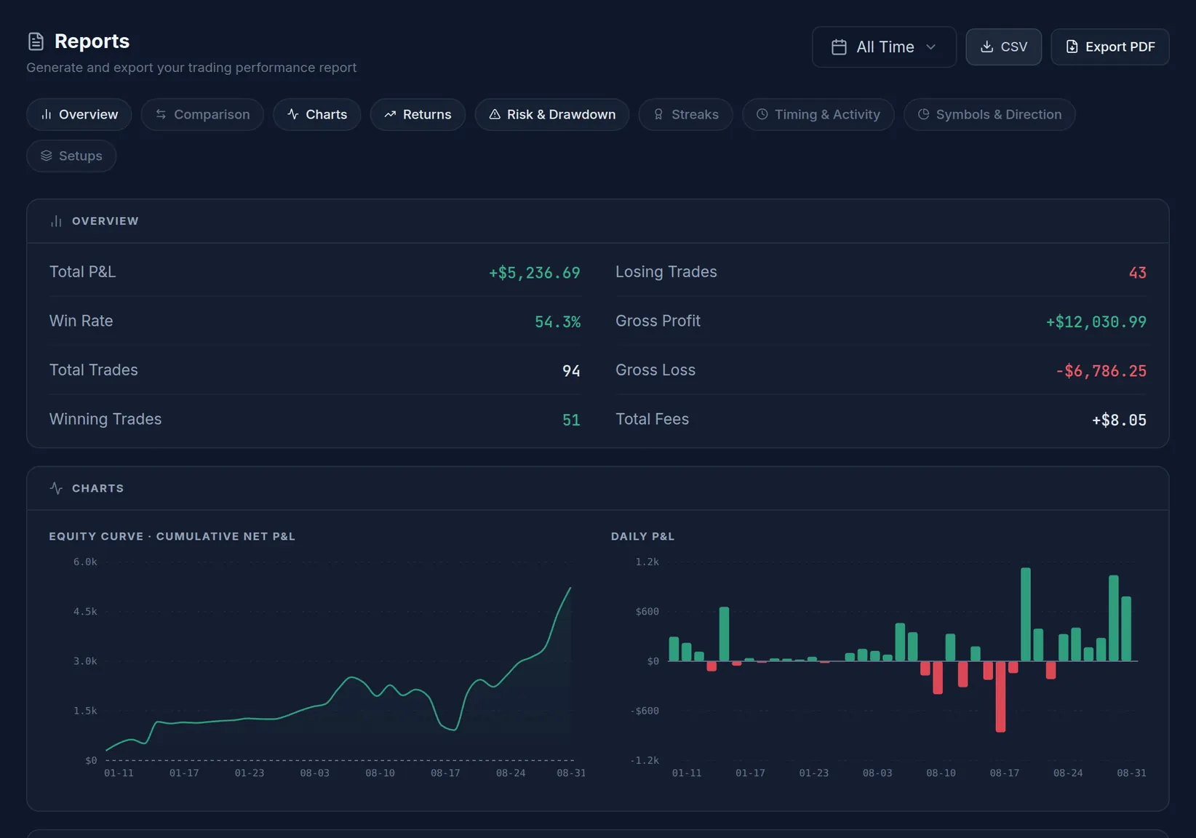Click the Reports document icon beside the title
Viewport: 1196px width, 838px height.
pos(36,41)
